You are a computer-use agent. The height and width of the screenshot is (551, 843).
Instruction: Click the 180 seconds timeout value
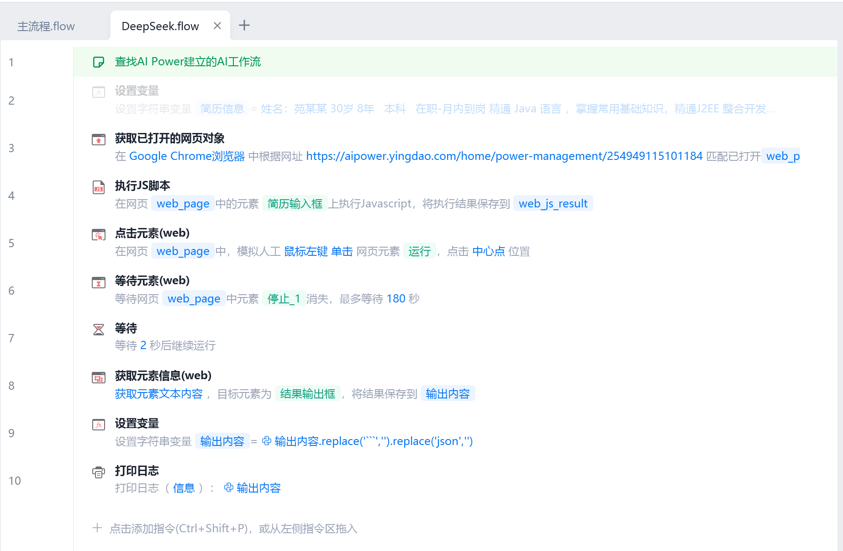[396, 299]
